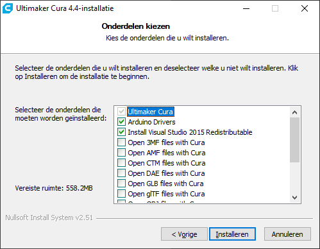
Task: Cancel setup with the Annuleren button
Action: point(287,234)
